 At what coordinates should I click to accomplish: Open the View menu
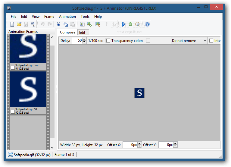click(36, 17)
